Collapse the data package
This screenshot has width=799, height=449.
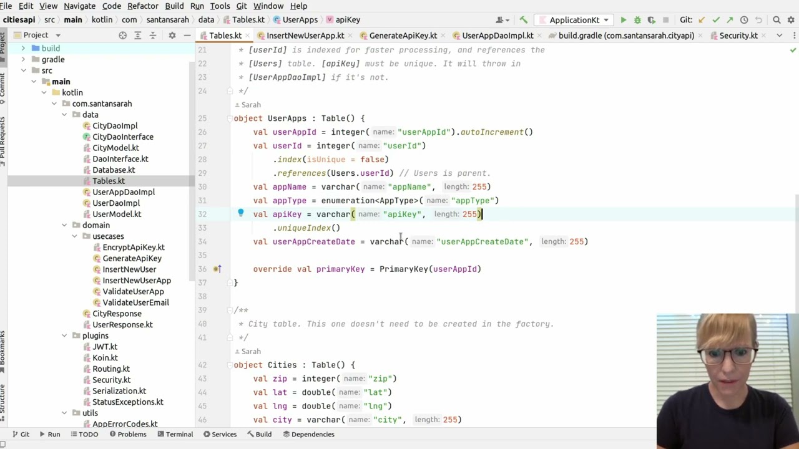(x=64, y=115)
